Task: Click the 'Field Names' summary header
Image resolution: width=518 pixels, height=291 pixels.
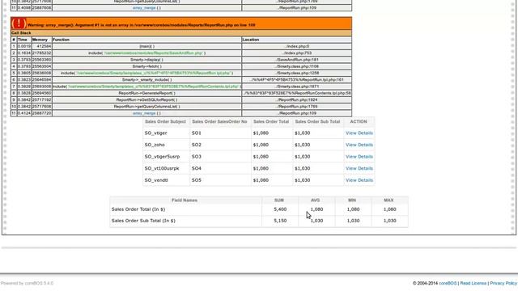Action: (185, 200)
